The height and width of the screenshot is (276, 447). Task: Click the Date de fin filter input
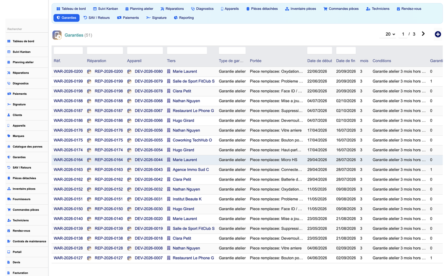[346, 51]
